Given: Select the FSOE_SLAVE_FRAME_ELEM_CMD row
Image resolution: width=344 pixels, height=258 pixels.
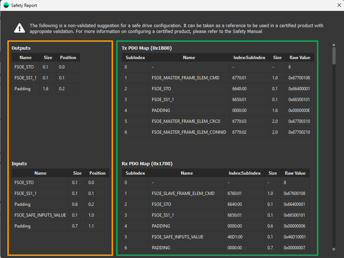Looking at the screenshot, I should [x=183, y=193].
